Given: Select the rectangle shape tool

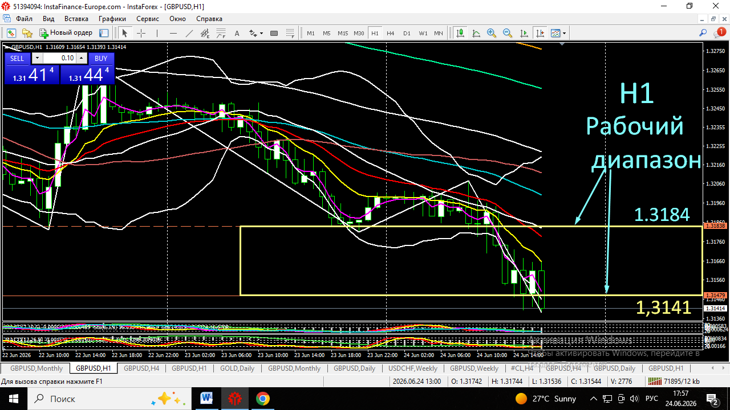Looking at the screenshot, I should [274, 33].
